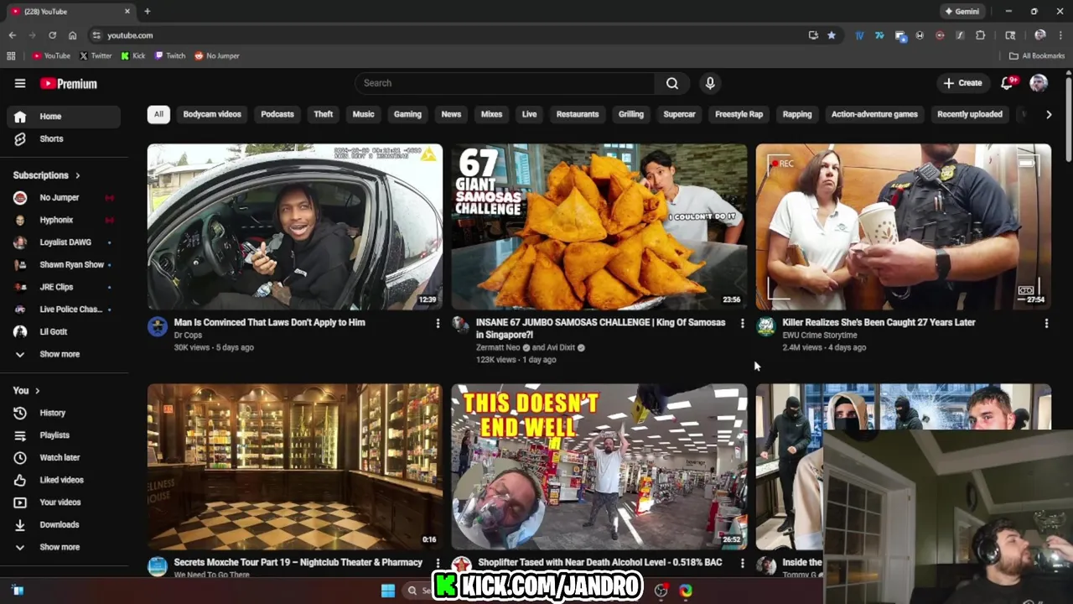Select the Podcasts chip
Viewport: 1073px width, 604px height.
pyautogui.click(x=277, y=114)
